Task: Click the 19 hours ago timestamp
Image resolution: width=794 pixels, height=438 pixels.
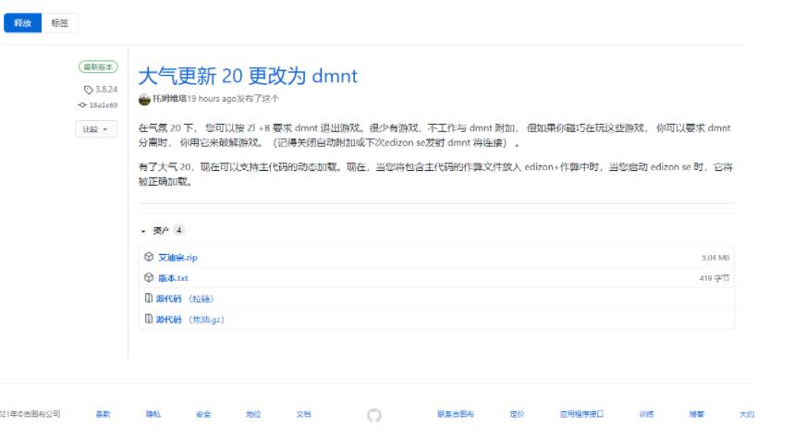Action: [x=212, y=99]
